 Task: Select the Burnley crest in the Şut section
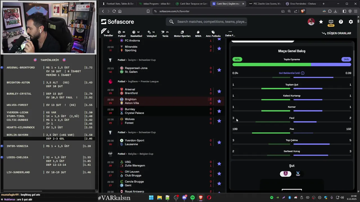pyautogui.click(x=285, y=174)
